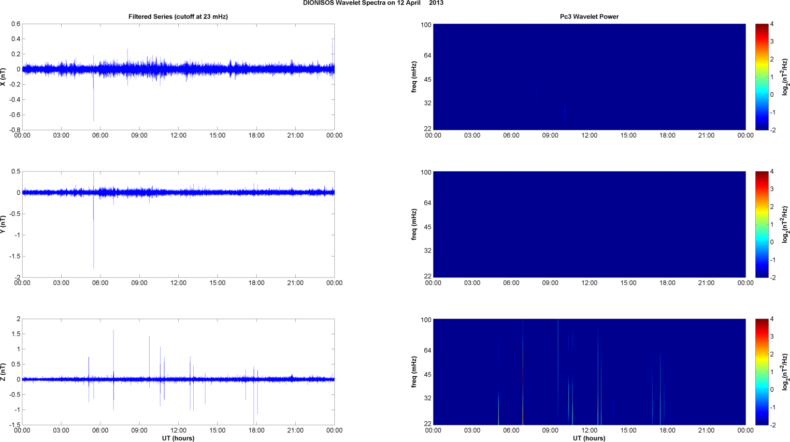Click the 32 frequency tick on bottom wavelet plot
Viewport: 790px width, 442px height.
click(x=428, y=398)
